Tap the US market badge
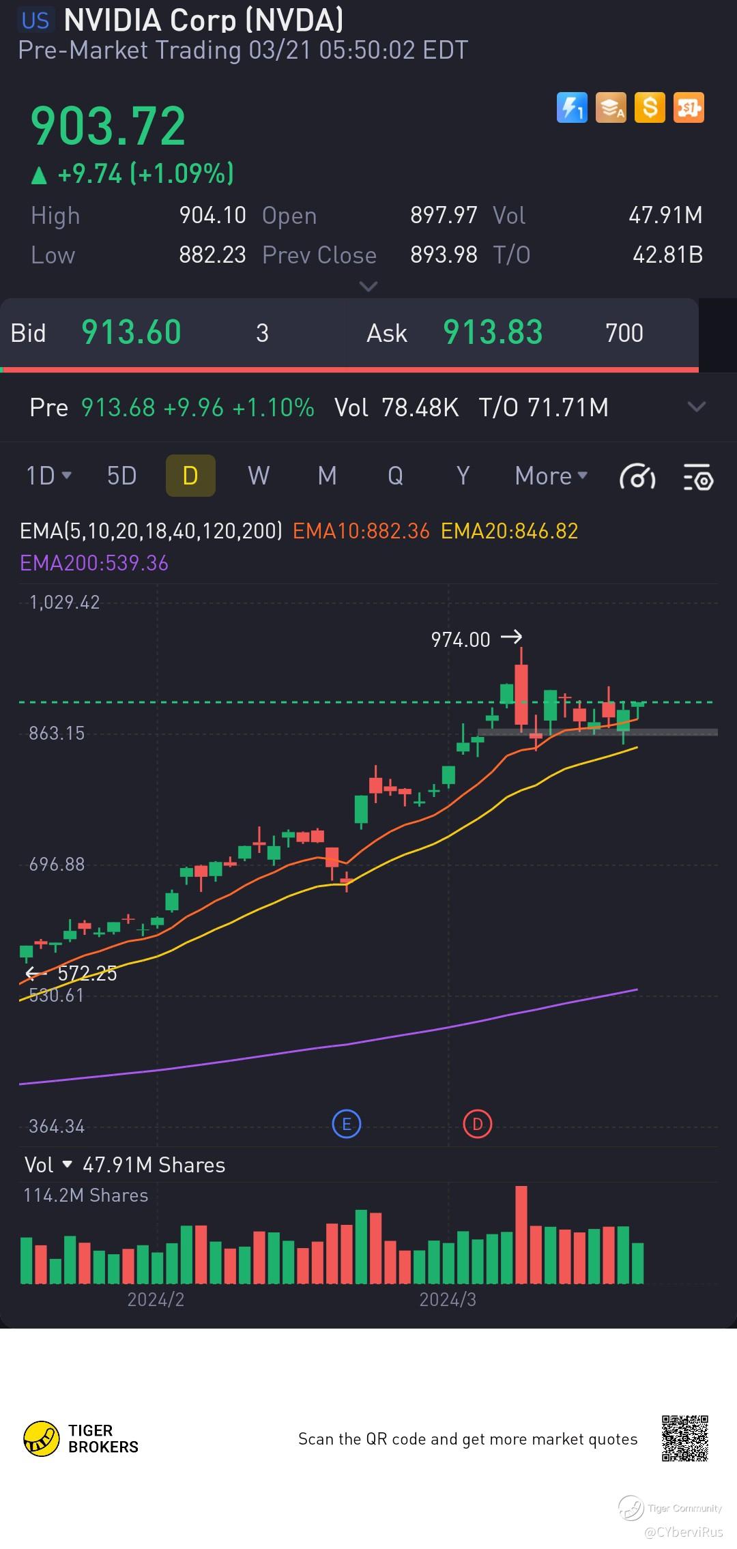 pyautogui.click(x=35, y=20)
